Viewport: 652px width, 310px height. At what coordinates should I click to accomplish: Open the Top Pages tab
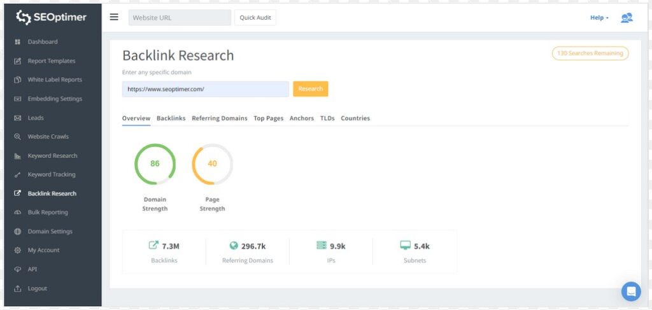[269, 118]
